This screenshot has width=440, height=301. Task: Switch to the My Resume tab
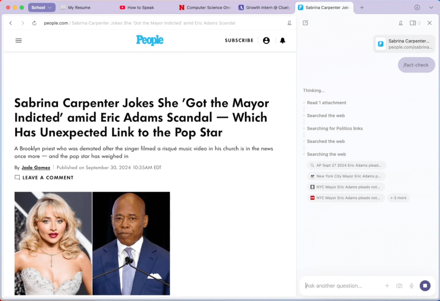[x=79, y=8]
